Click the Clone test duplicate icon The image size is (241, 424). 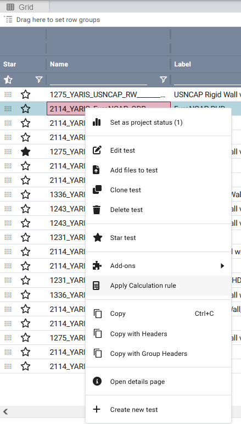click(x=97, y=189)
